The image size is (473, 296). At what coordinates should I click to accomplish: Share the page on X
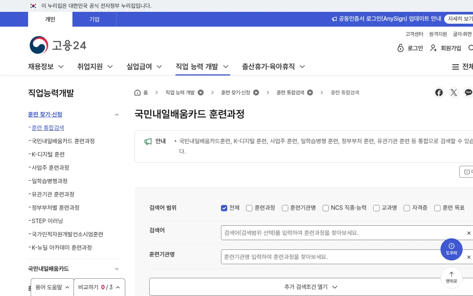pyautogui.click(x=454, y=92)
